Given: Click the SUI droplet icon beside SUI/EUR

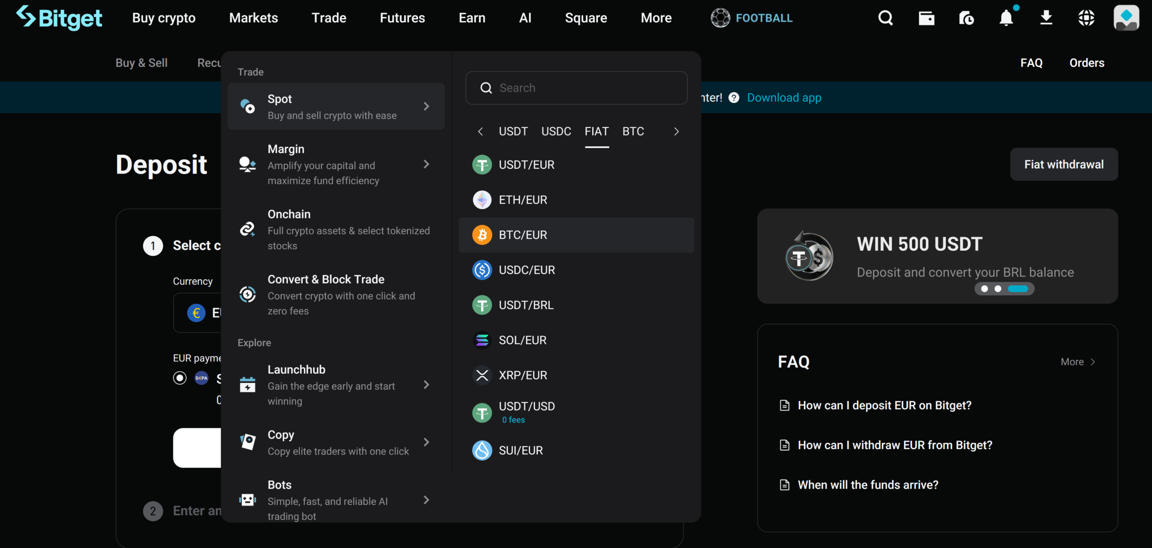Looking at the screenshot, I should 482,450.
